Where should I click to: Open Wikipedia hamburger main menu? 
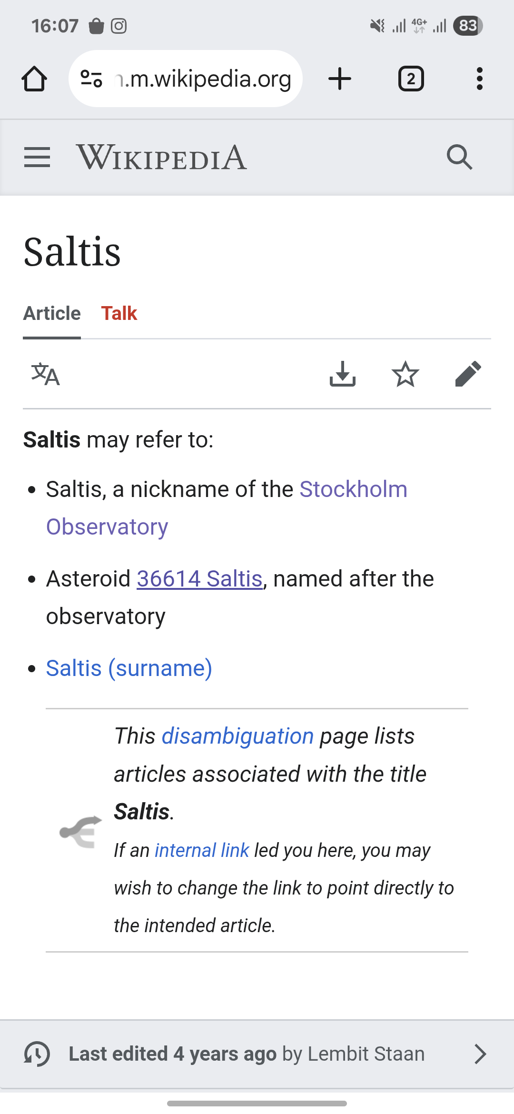pyautogui.click(x=37, y=158)
